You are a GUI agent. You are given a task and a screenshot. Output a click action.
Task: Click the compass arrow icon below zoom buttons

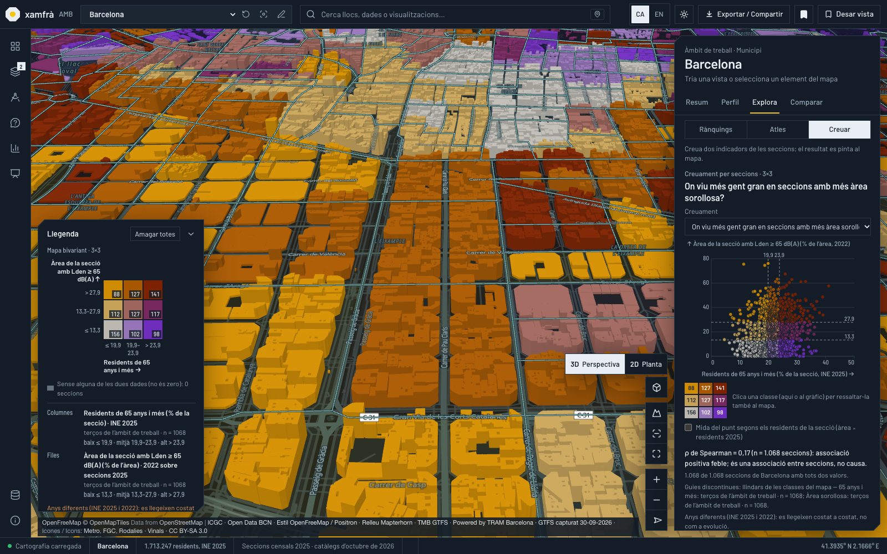point(656,520)
